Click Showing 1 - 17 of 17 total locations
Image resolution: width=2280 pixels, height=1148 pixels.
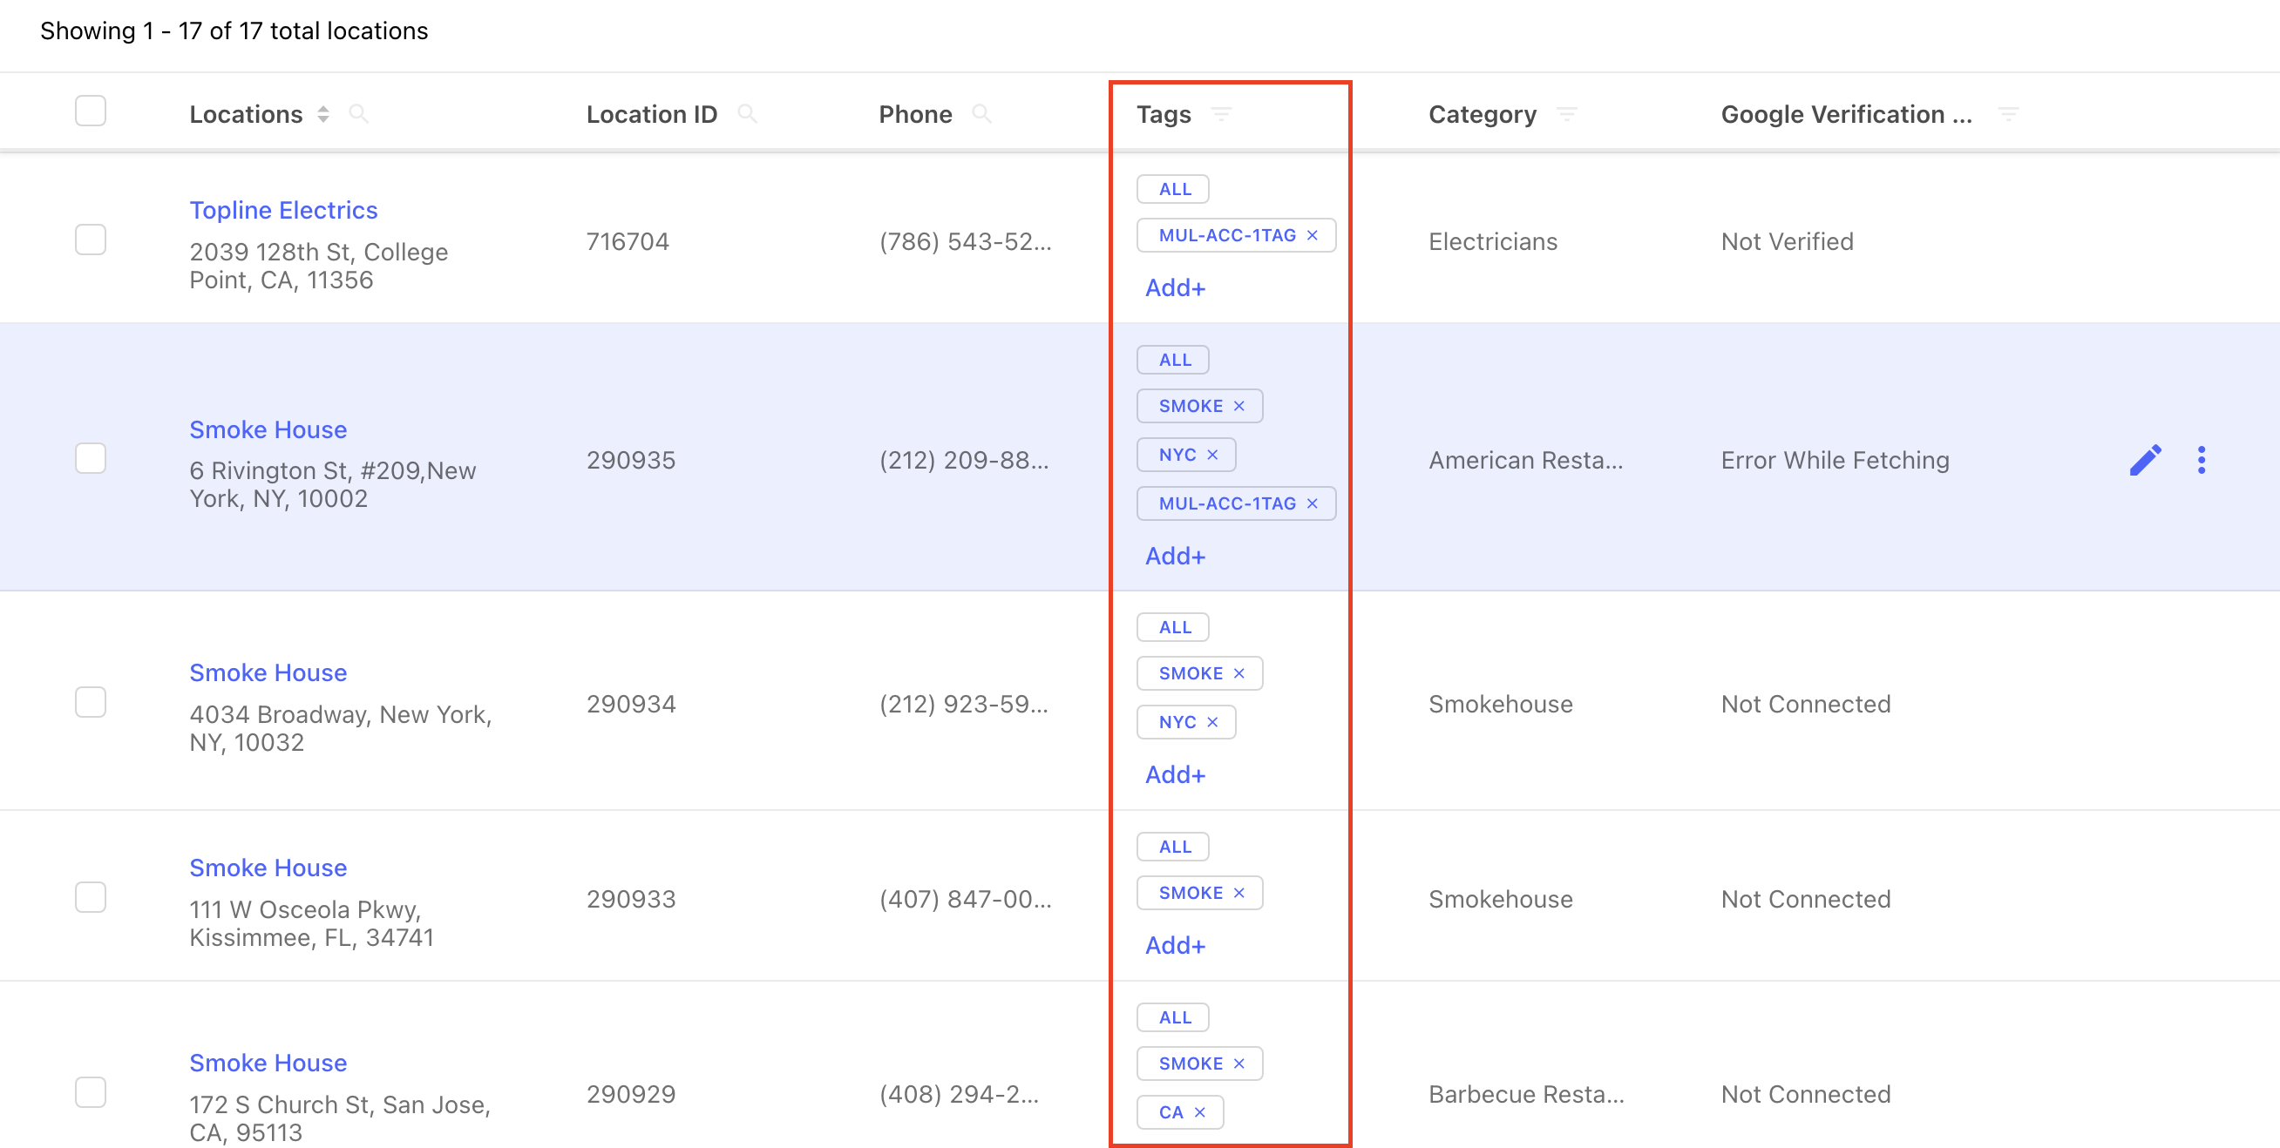(x=234, y=31)
